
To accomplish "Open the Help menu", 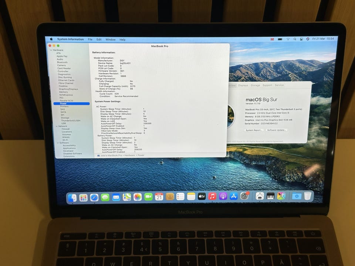I will tap(122, 40).
